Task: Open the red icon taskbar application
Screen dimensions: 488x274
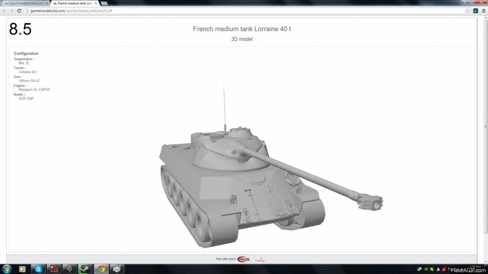Action: click(54, 269)
